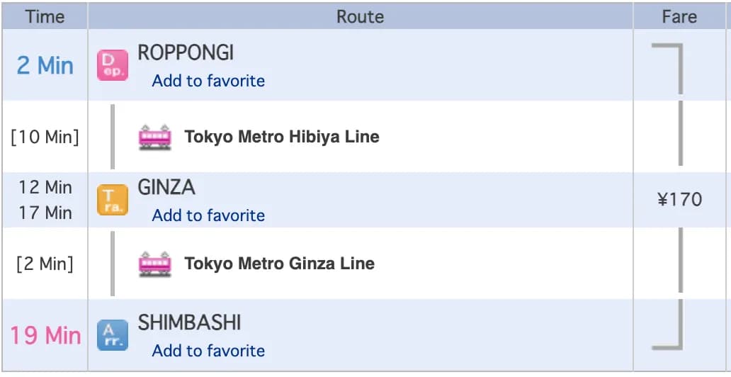Add SHIMBASHI to favorites
The height and width of the screenshot is (377, 731).
[208, 350]
